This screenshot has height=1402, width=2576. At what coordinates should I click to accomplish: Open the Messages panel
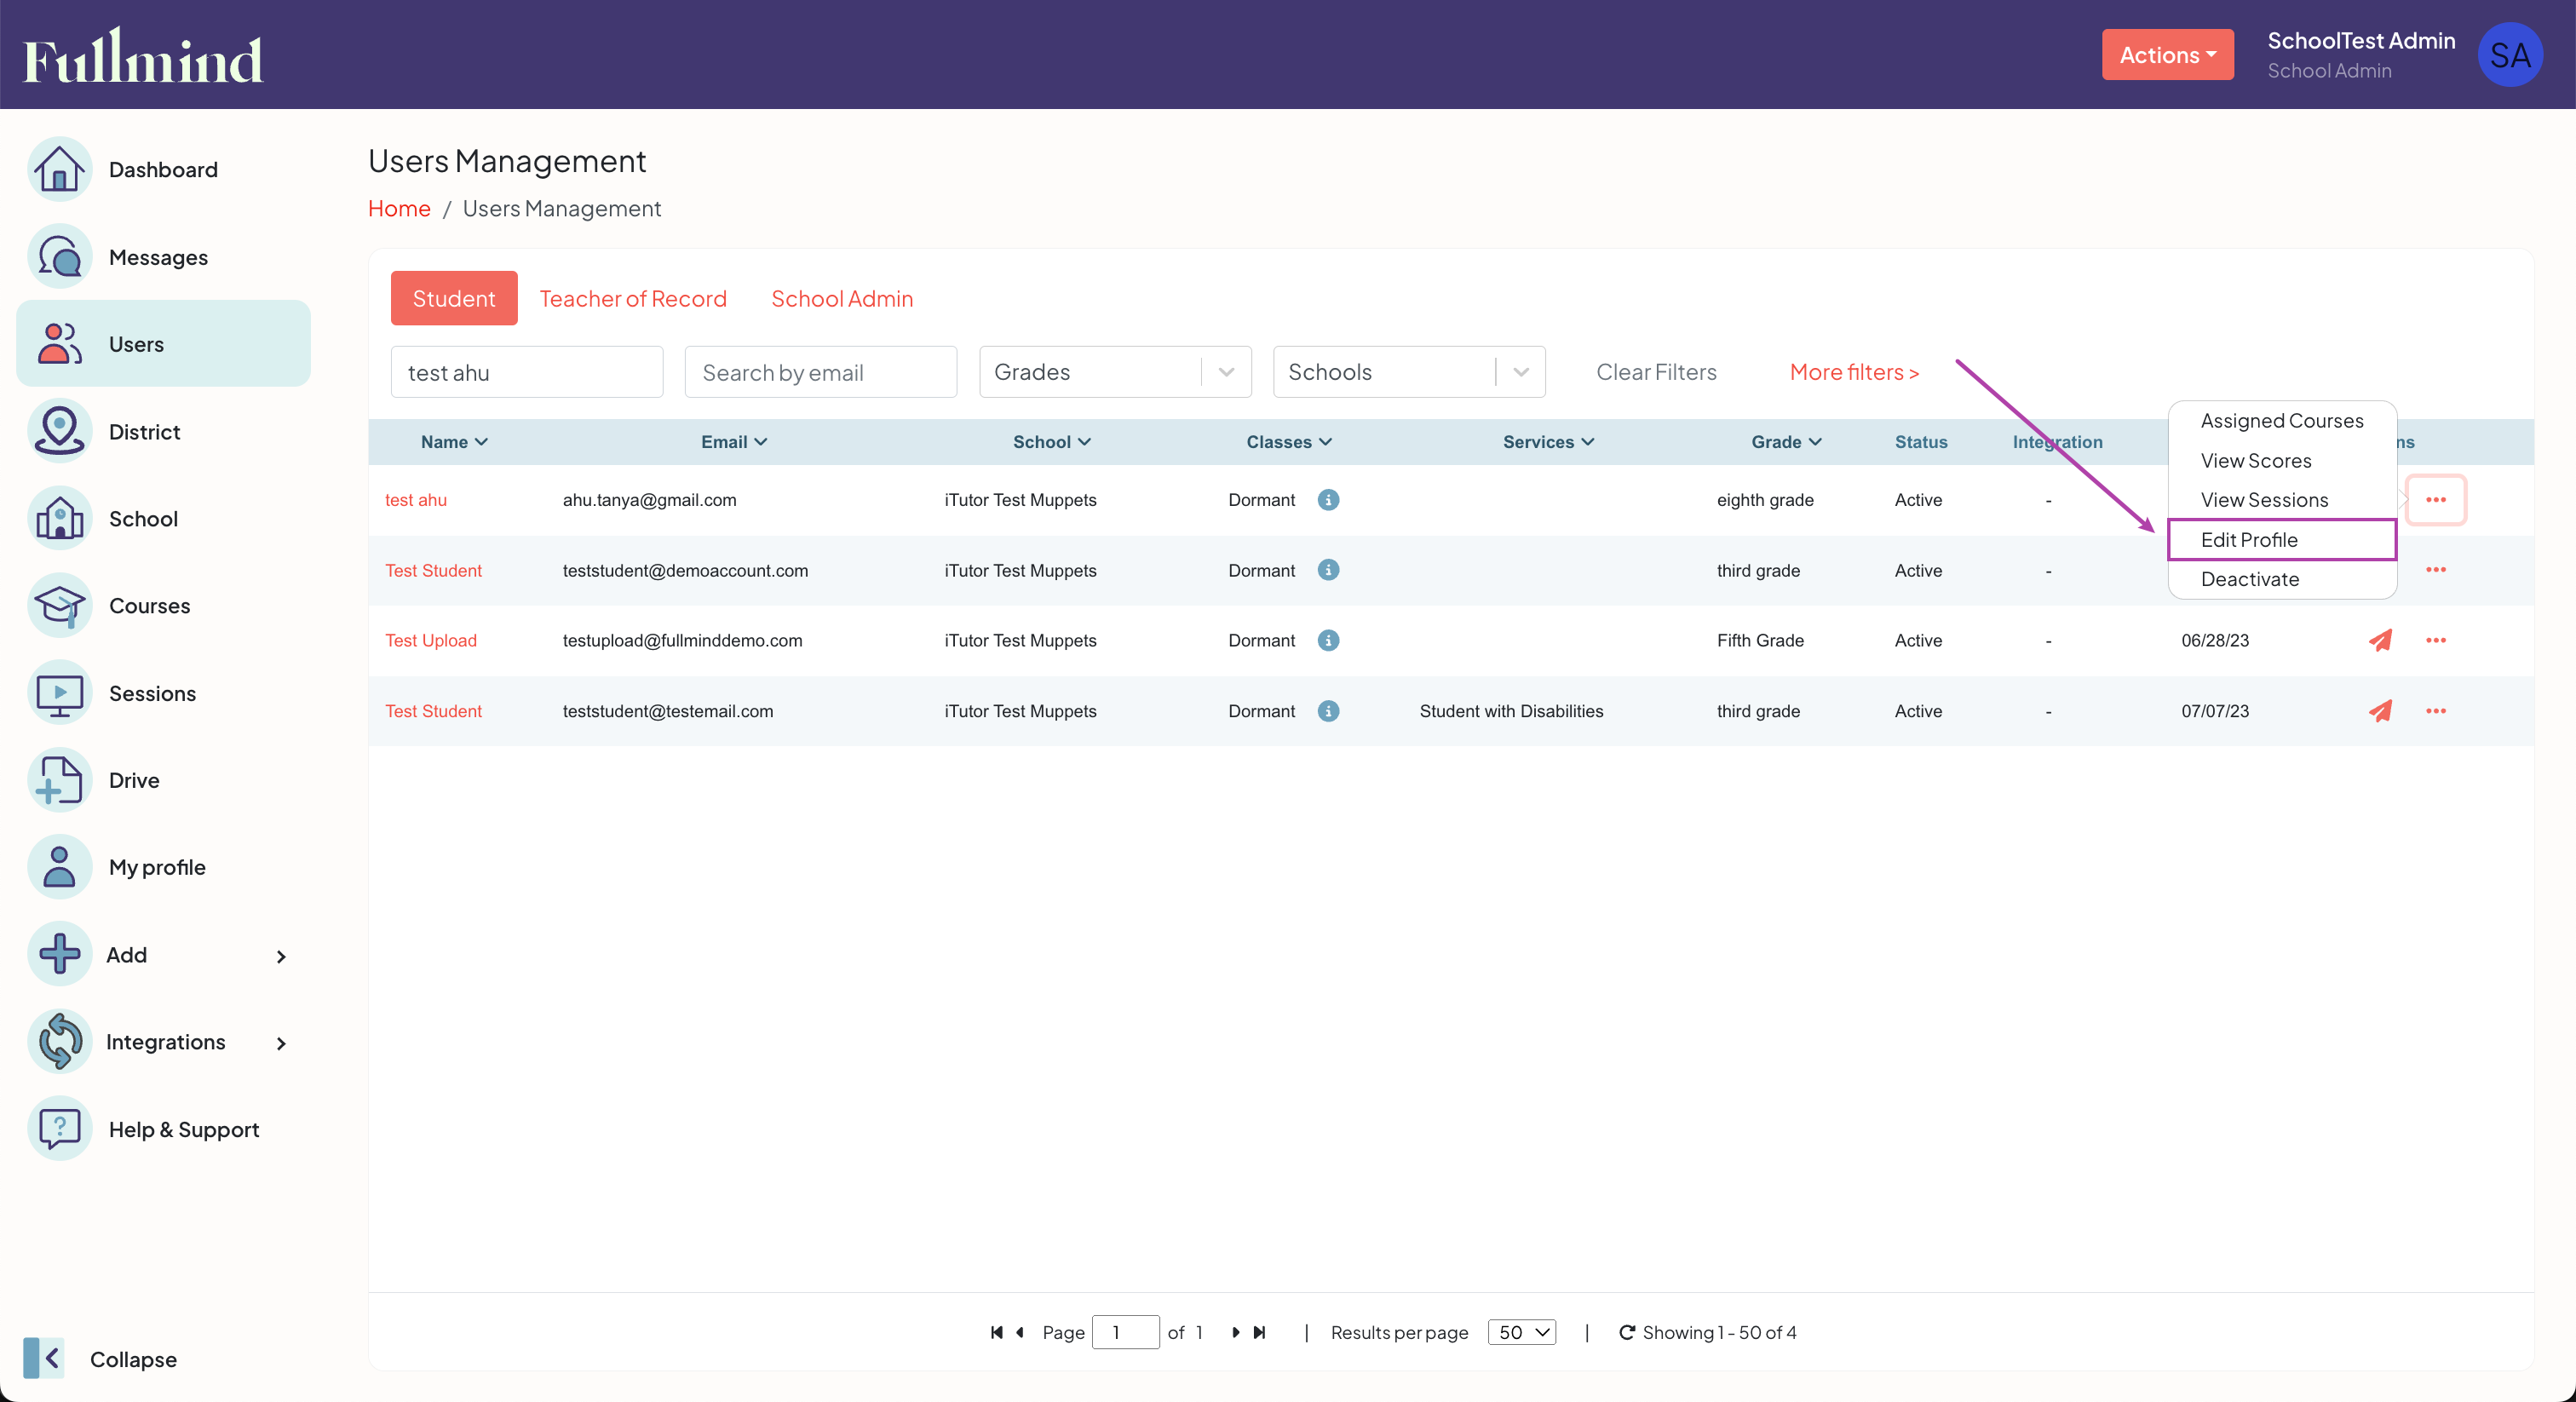[x=158, y=256]
